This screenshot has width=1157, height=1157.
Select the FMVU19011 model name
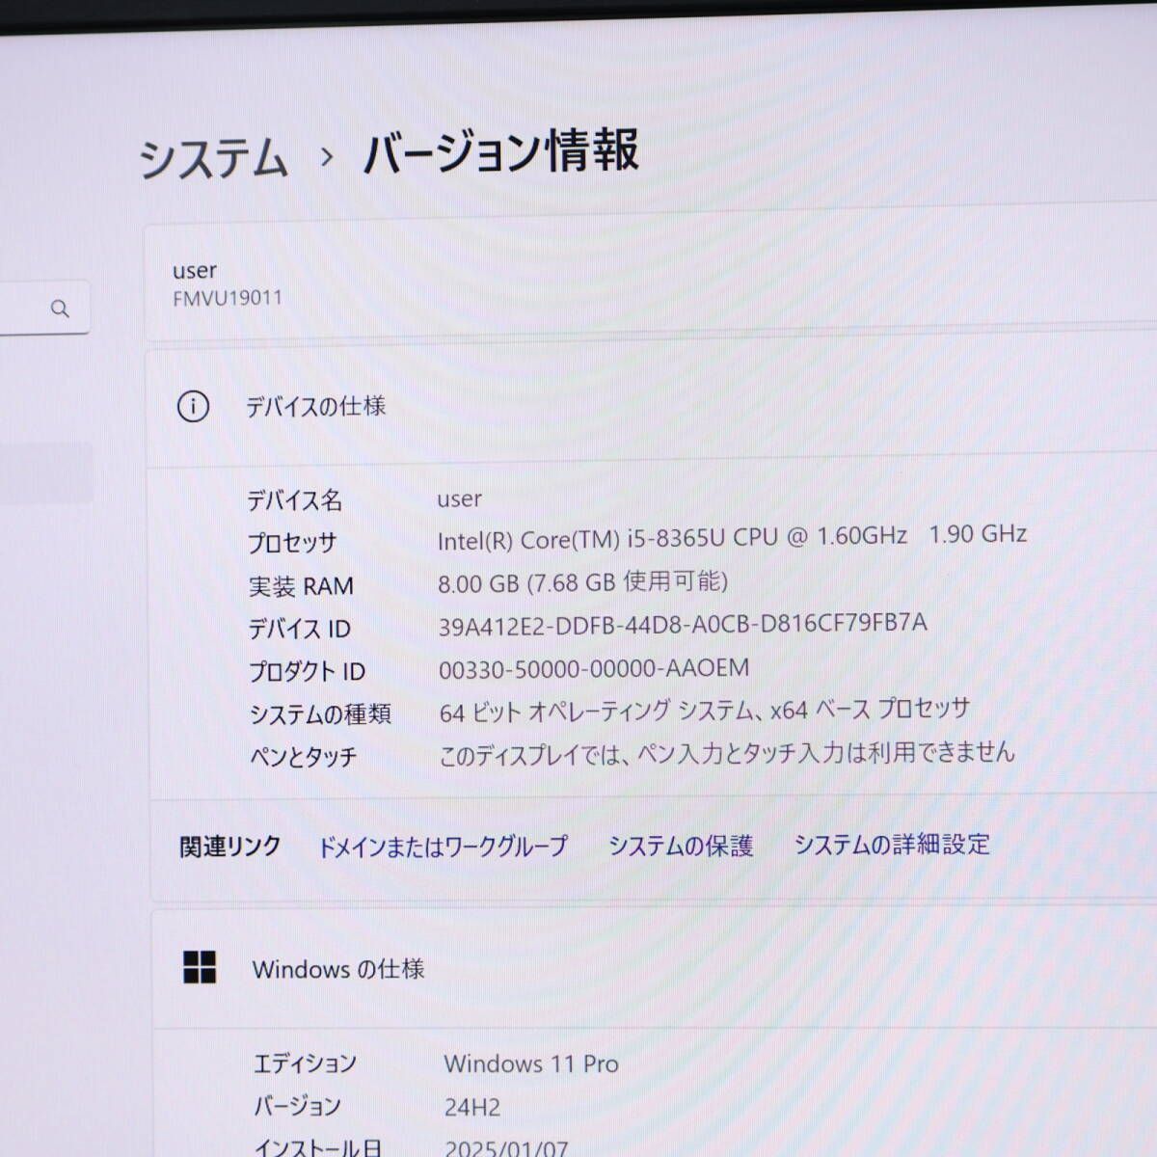click(228, 298)
